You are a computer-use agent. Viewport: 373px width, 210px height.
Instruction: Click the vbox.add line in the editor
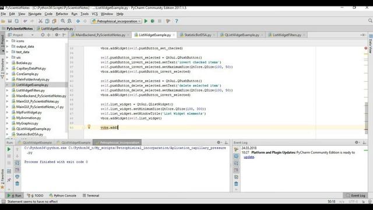(x=109, y=128)
